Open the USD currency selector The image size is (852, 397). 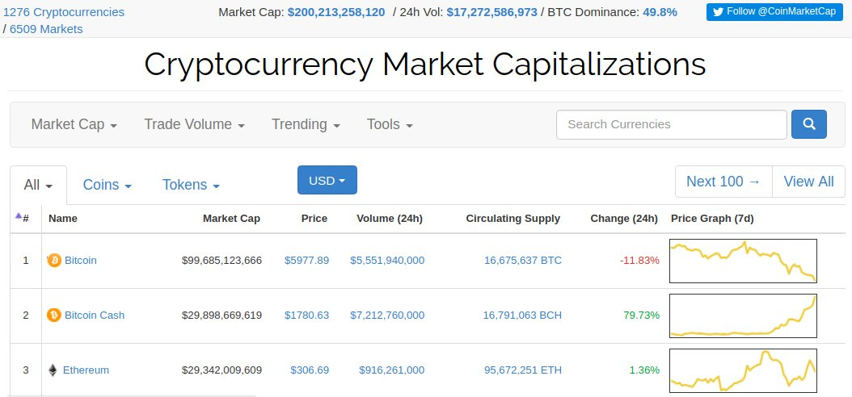[x=327, y=180]
